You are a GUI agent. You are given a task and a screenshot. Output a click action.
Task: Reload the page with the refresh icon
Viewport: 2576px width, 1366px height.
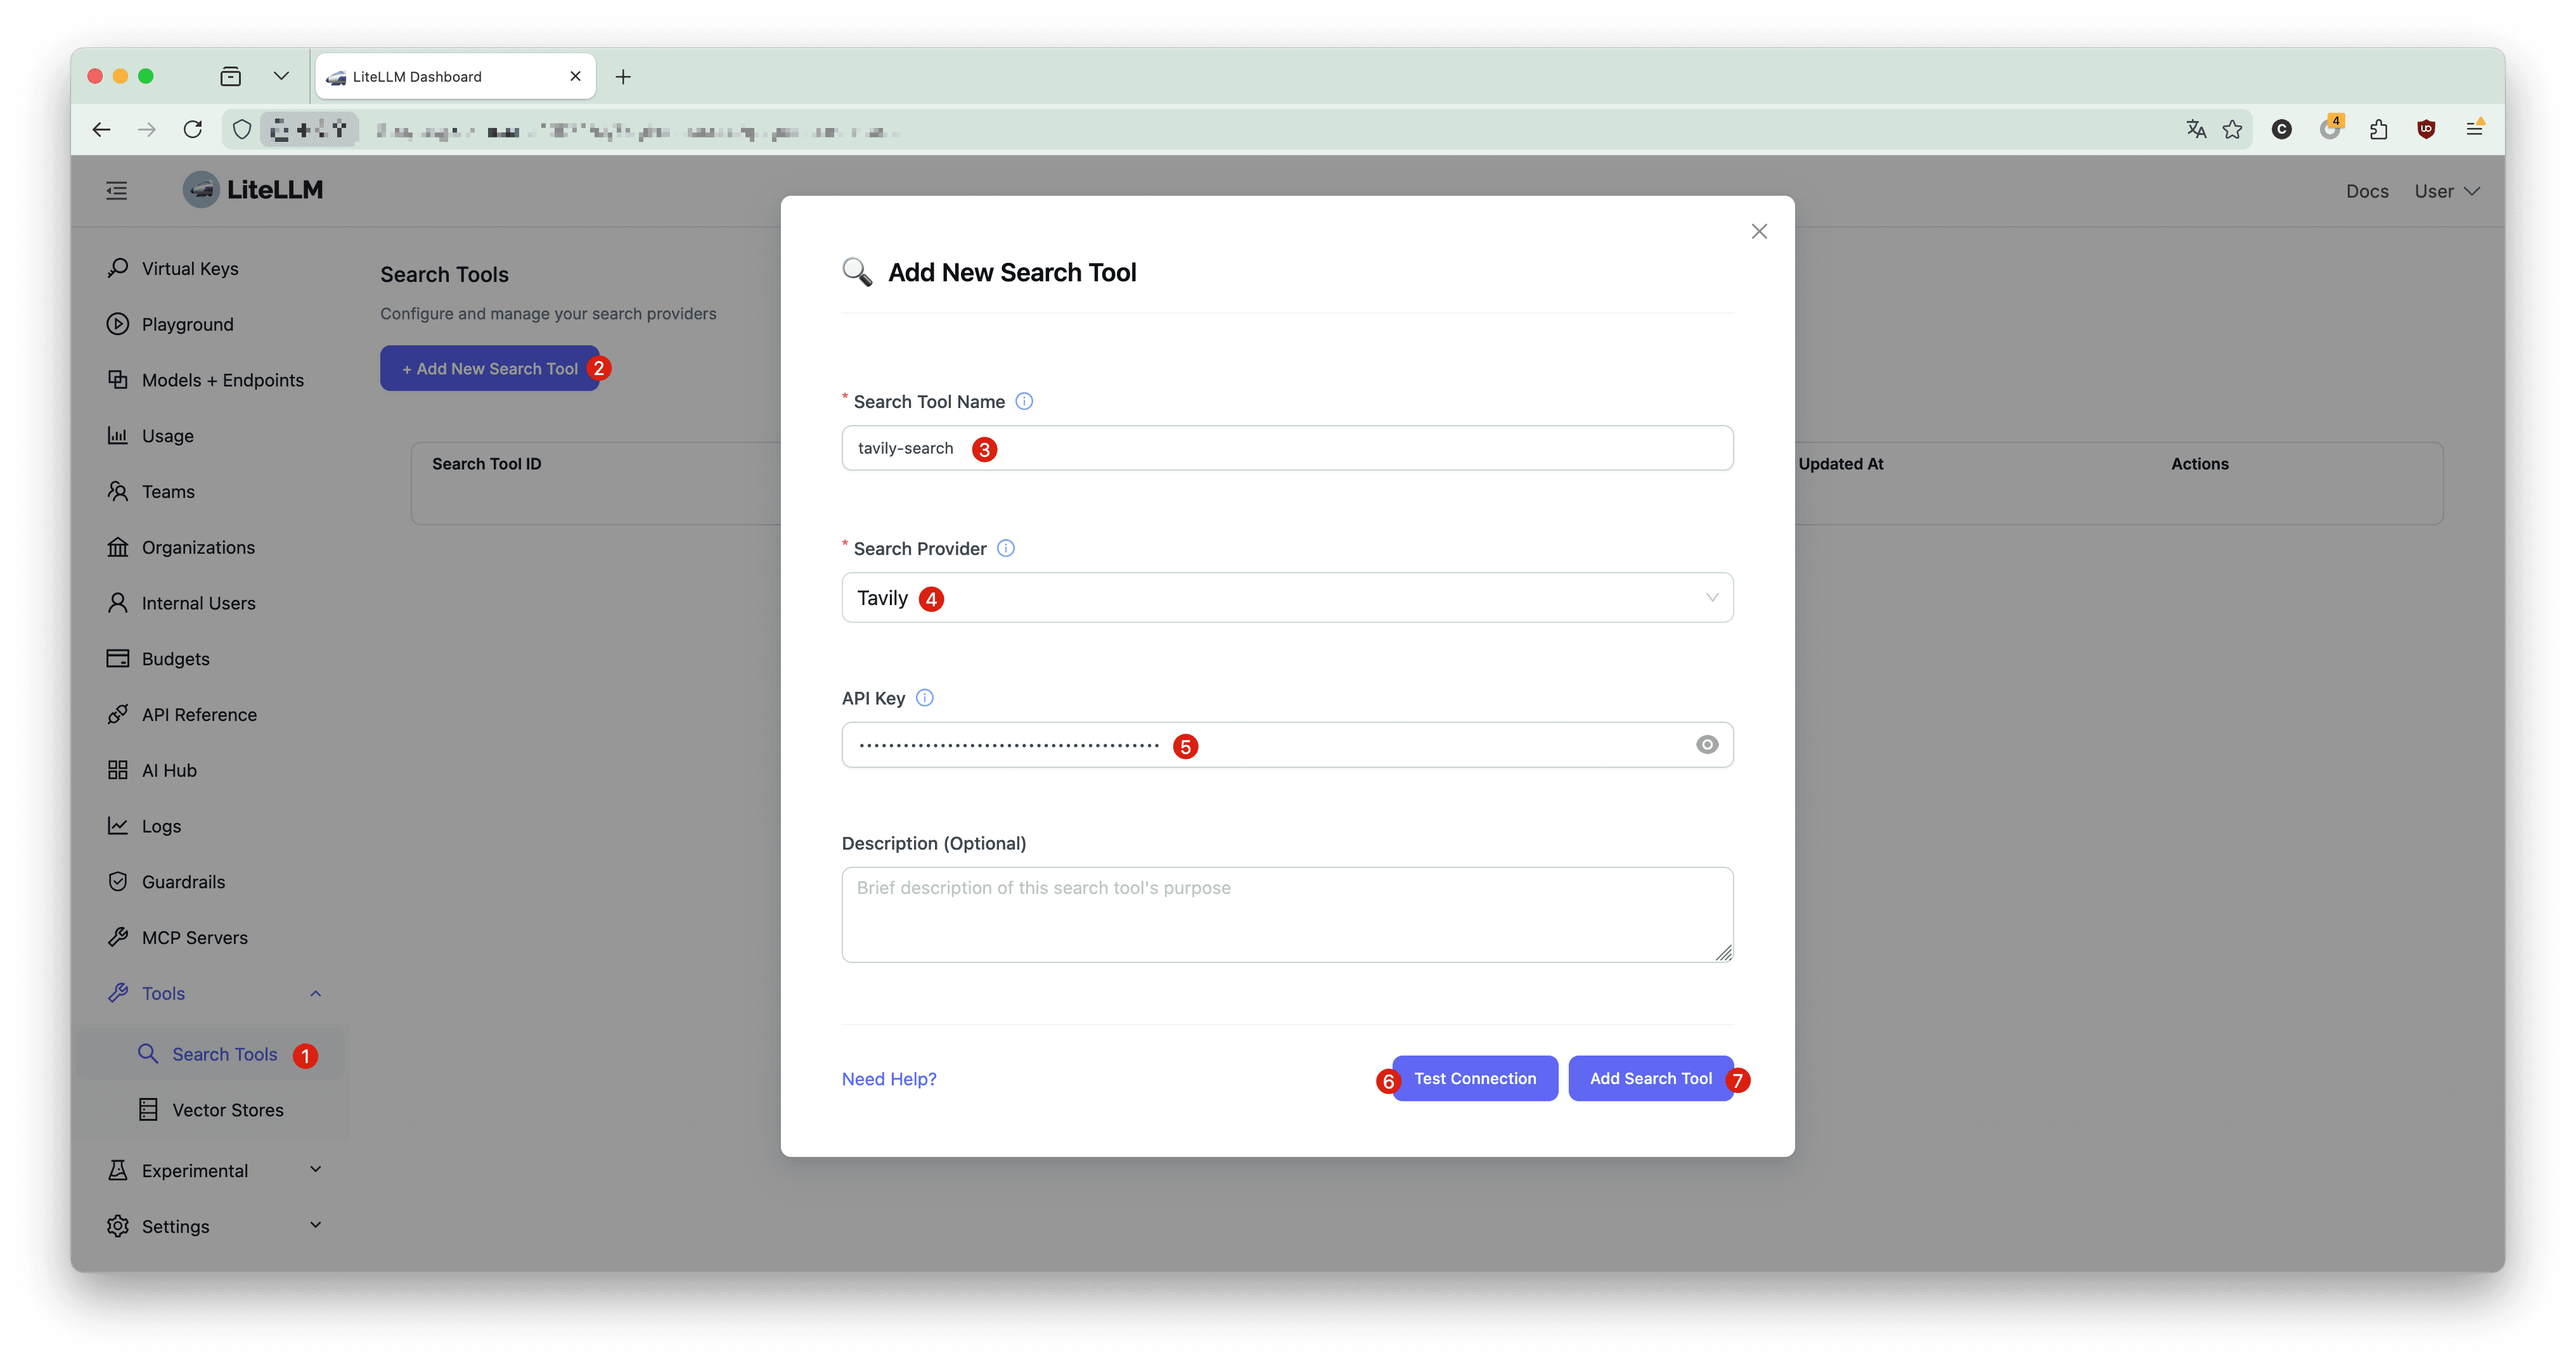[x=193, y=129]
